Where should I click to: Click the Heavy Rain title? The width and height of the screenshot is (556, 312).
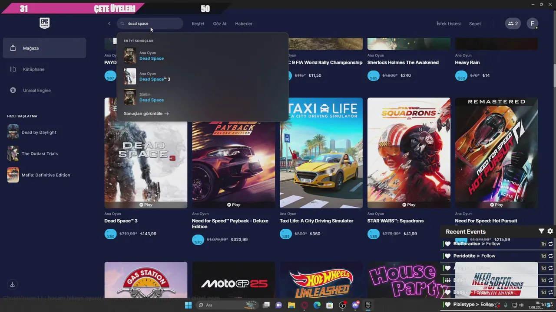[467, 62]
